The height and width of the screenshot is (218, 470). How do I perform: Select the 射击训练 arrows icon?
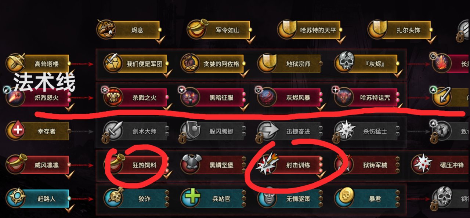coord(267,165)
